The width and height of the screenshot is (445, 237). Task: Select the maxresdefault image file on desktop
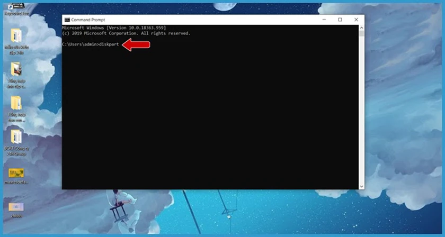point(16,176)
